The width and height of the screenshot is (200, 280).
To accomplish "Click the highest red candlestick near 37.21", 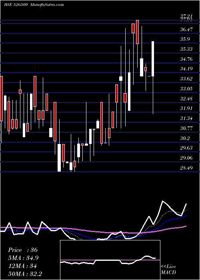I will tap(137, 32).
